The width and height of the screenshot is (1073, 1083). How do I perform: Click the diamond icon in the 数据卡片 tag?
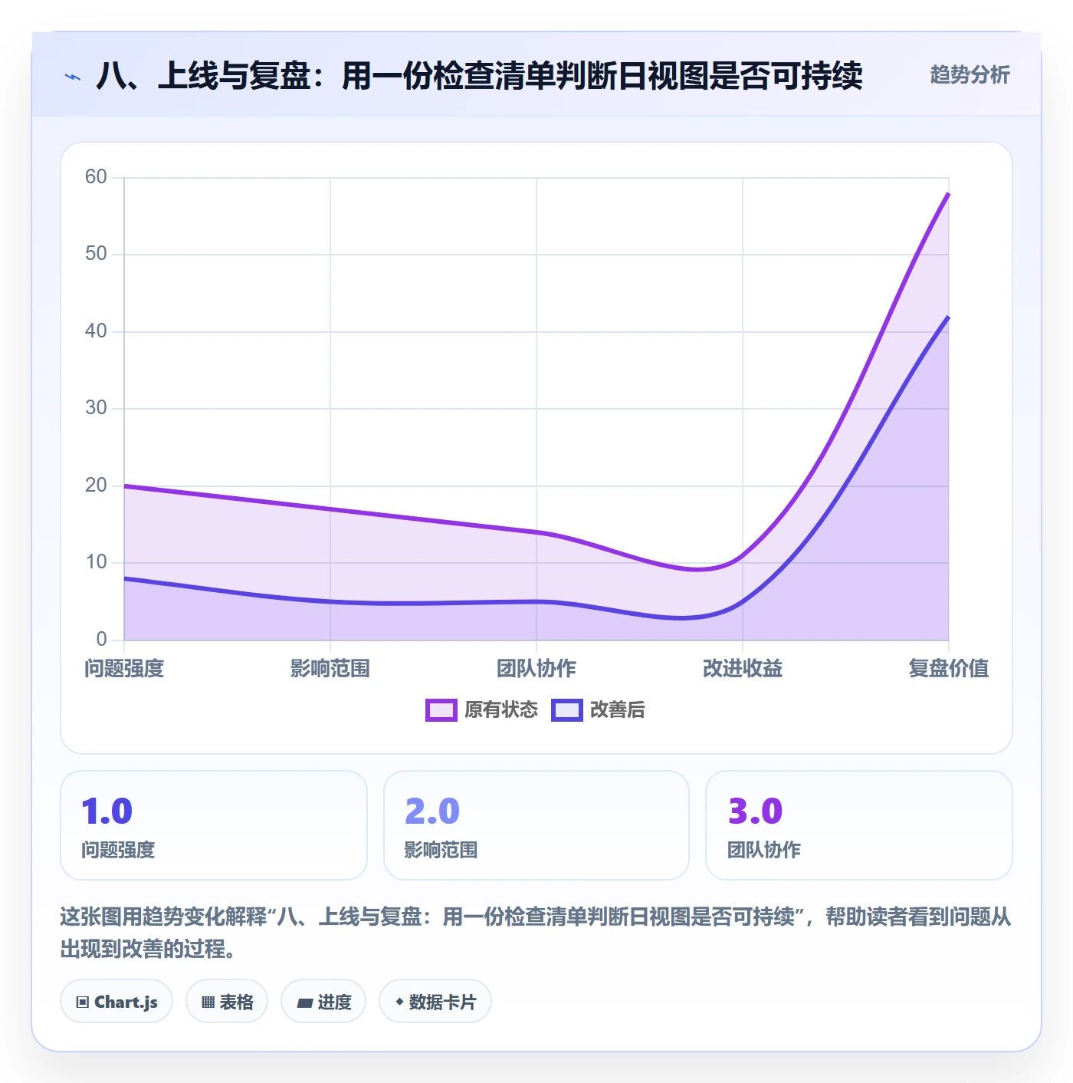click(399, 1002)
